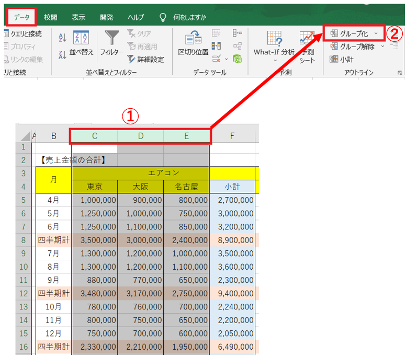Screen dimensions: 407x357
Task: Click リンクの編集 button
Action: (24, 60)
